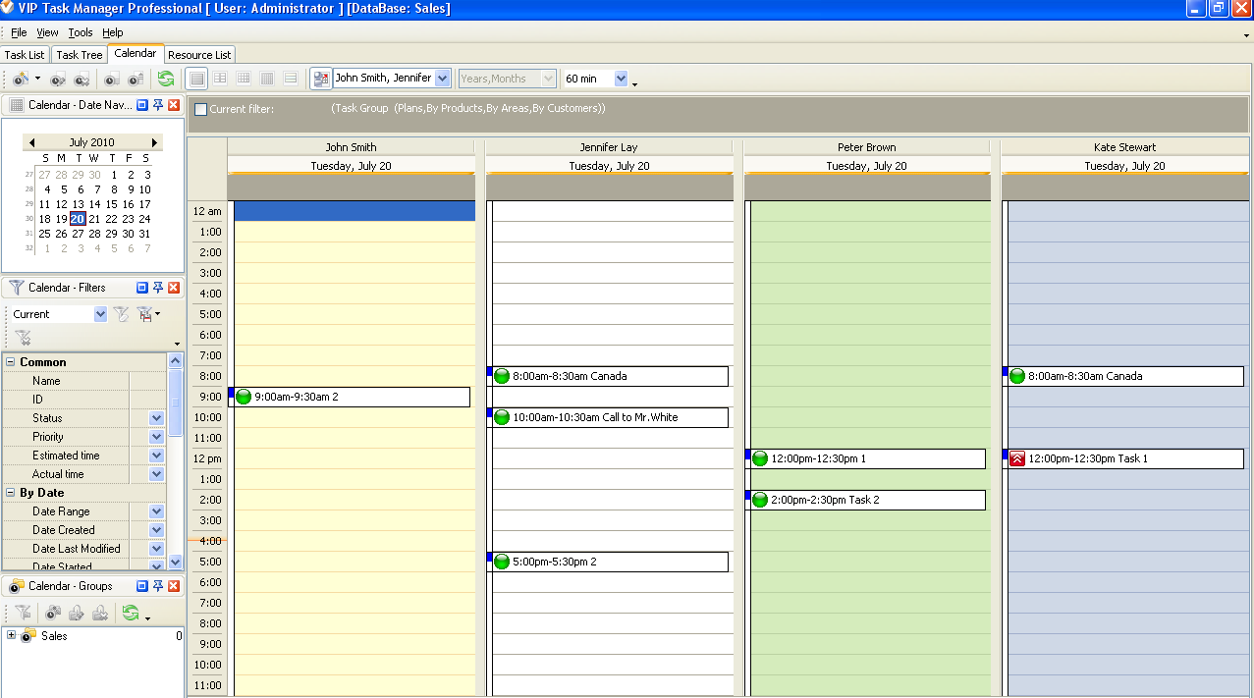Expand the Sales group tree node

click(x=12, y=635)
